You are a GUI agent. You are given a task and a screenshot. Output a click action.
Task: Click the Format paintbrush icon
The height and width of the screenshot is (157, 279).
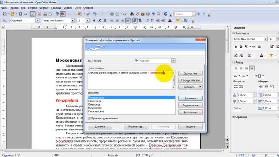[x=88, y=14]
